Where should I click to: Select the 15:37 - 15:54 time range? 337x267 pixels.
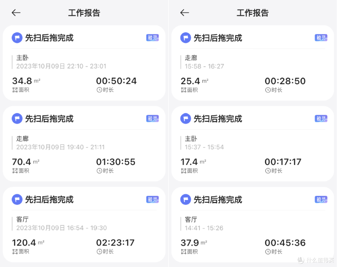point(204,147)
